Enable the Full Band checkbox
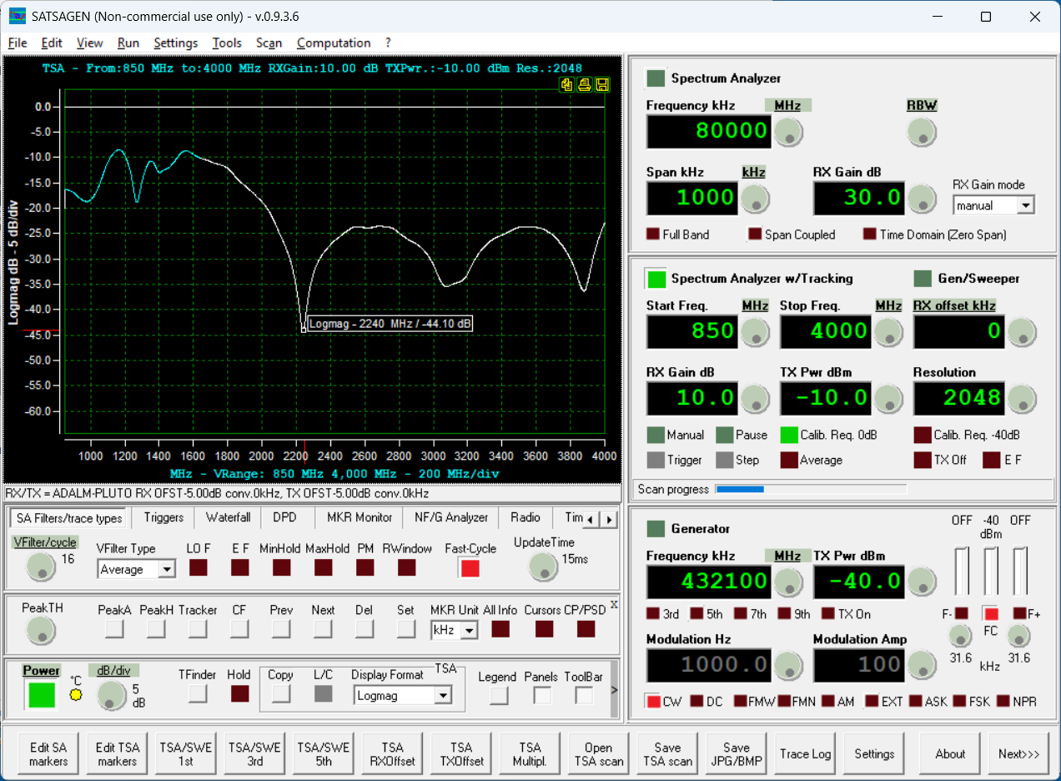This screenshot has width=1061, height=781. 654,234
